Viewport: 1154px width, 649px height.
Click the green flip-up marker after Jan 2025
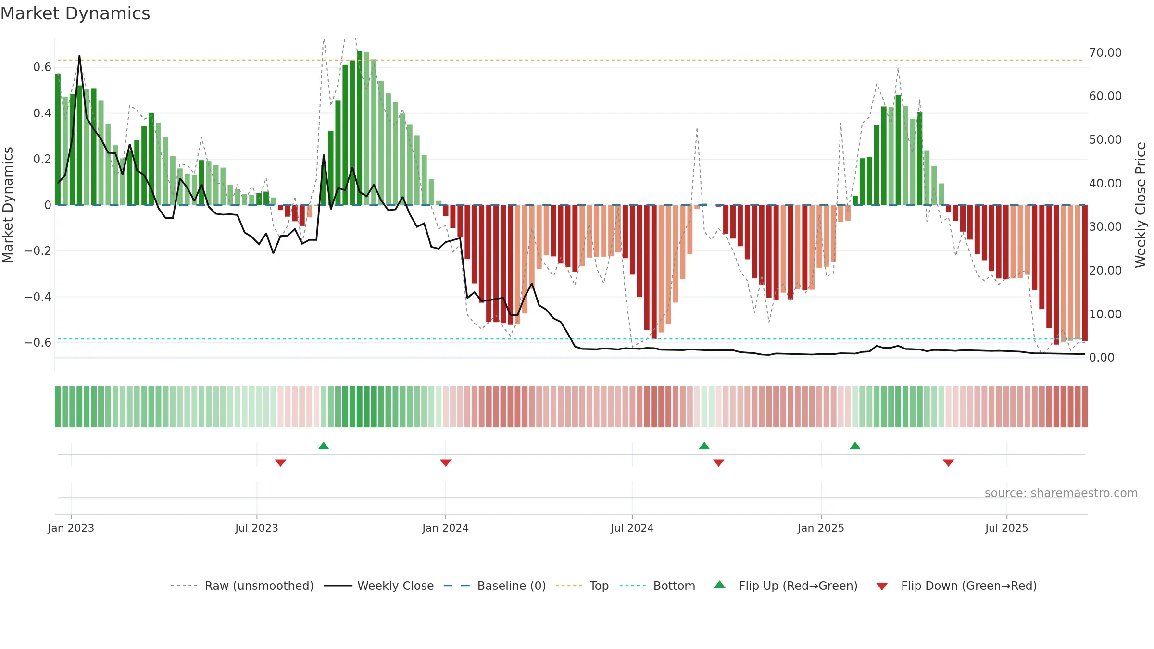[855, 446]
